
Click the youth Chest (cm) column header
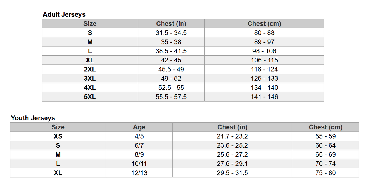point(325,127)
